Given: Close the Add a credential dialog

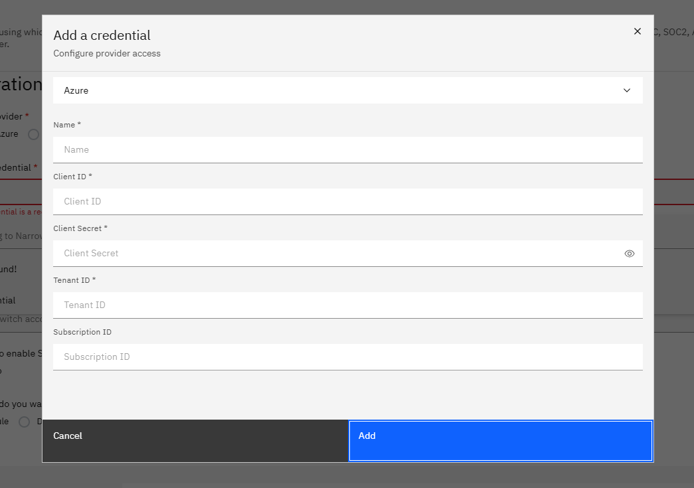Looking at the screenshot, I should pyautogui.click(x=638, y=31).
